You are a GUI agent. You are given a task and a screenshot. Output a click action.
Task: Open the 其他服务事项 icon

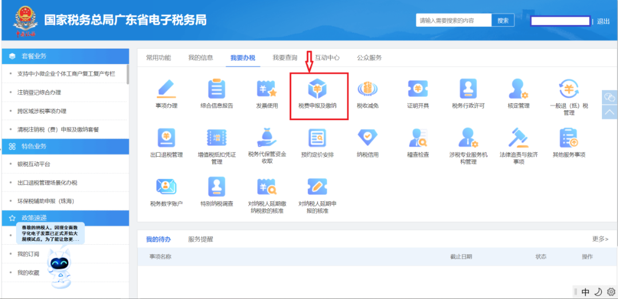click(x=569, y=138)
